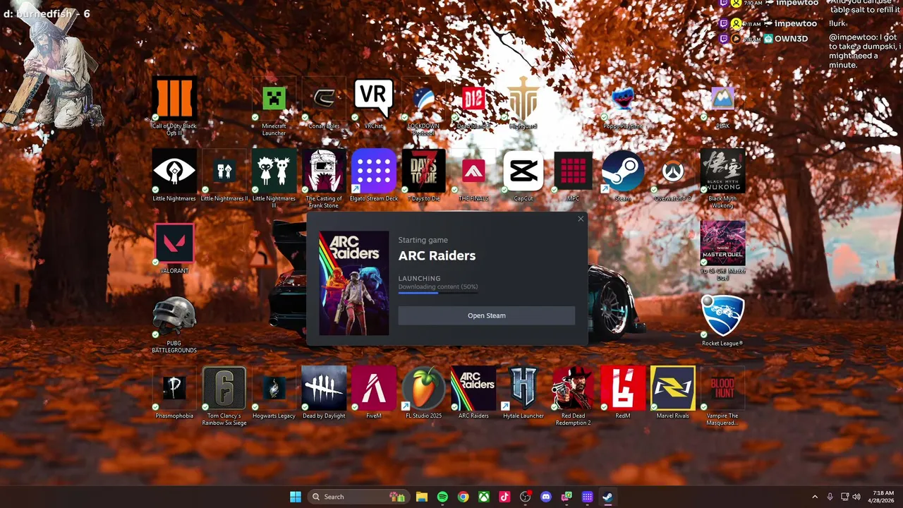Switch to Steam taskbar icon
The height and width of the screenshot is (508, 903).
[x=607, y=497]
